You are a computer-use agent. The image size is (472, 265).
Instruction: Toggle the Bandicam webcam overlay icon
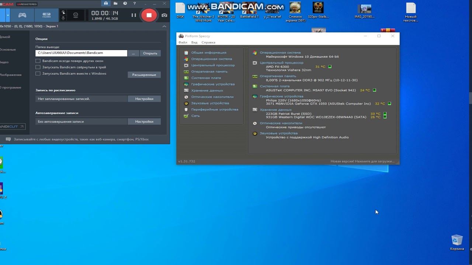(x=76, y=15)
